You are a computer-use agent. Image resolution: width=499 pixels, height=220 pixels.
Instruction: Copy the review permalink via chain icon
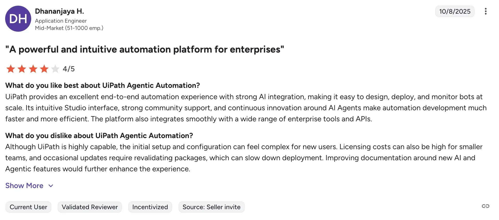(x=485, y=206)
